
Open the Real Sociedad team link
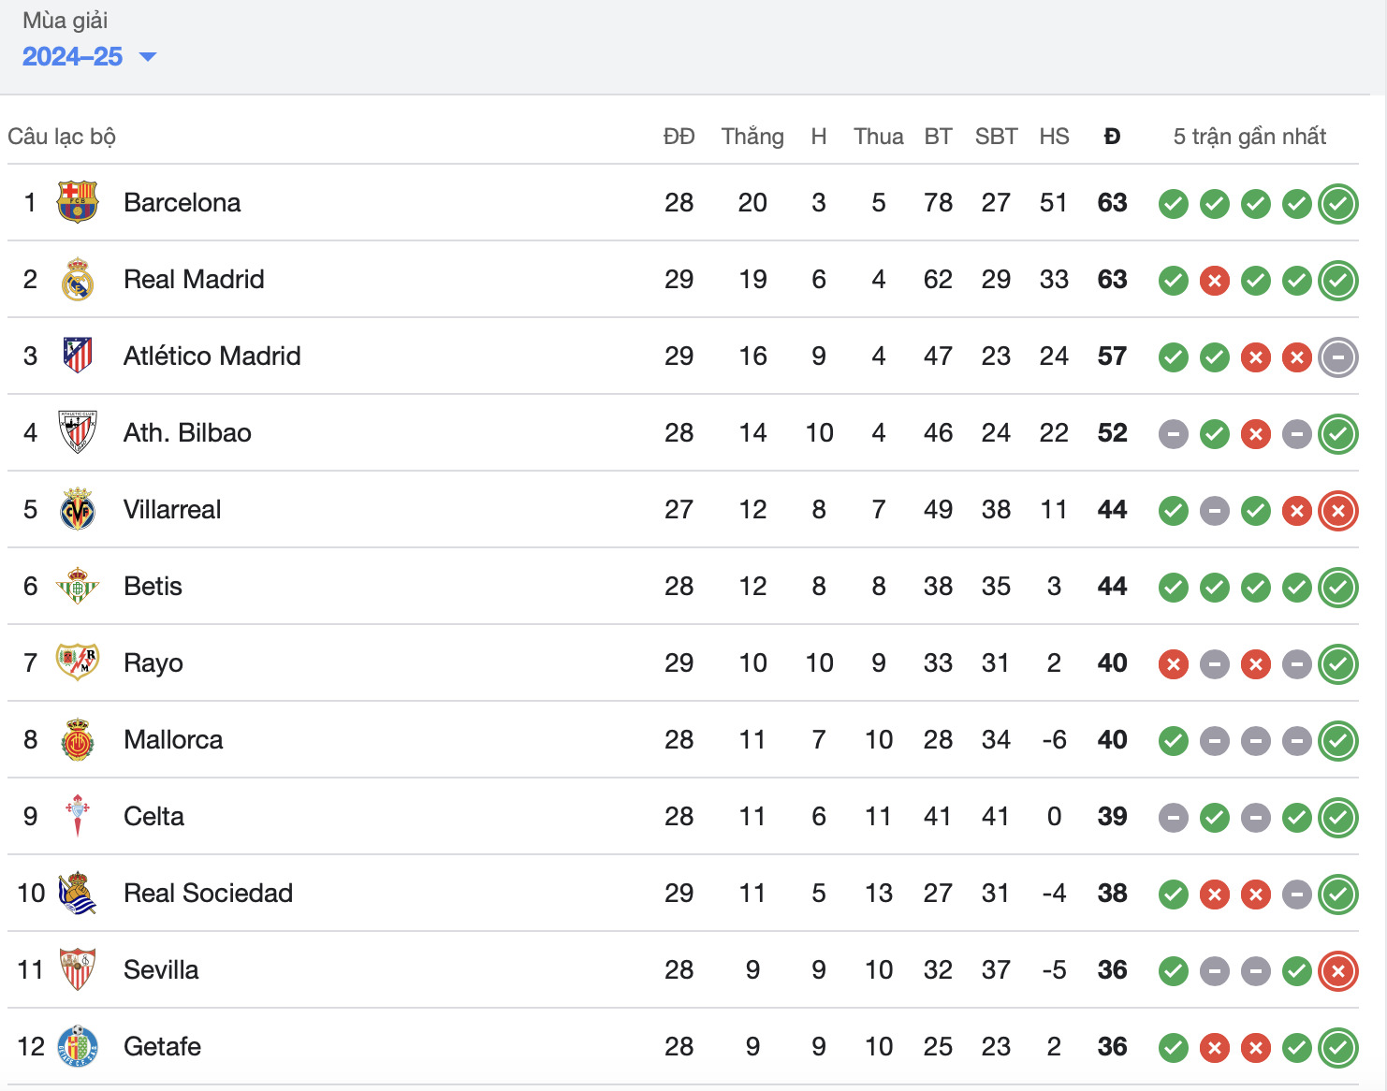pyautogui.click(x=208, y=893)
